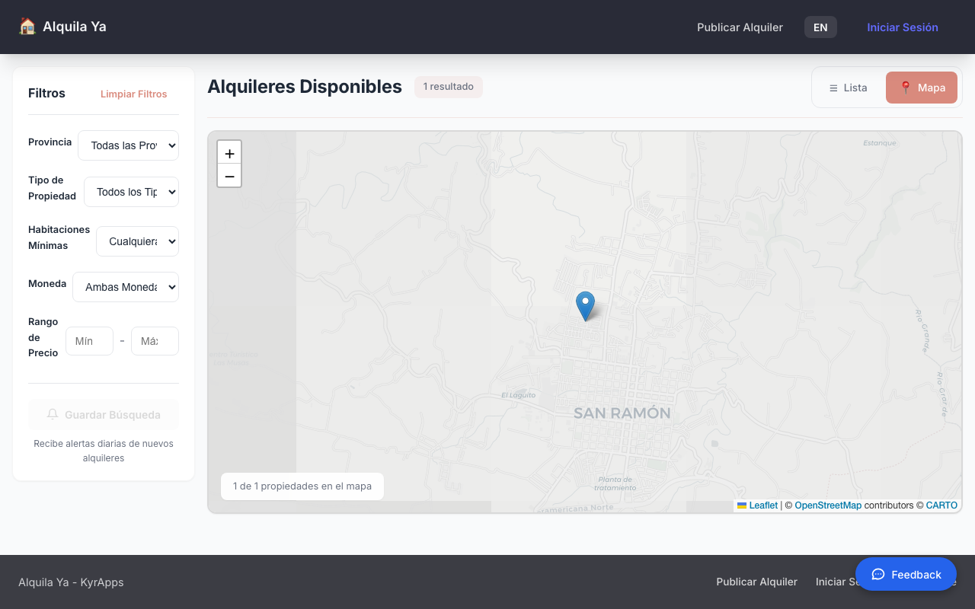Open the OpenStreetMap attribution link
975x609 pixels.
point(828,505)
